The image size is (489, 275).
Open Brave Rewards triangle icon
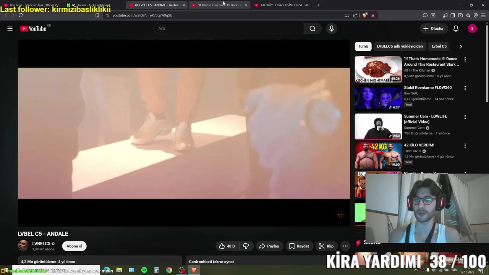point(373,15)
